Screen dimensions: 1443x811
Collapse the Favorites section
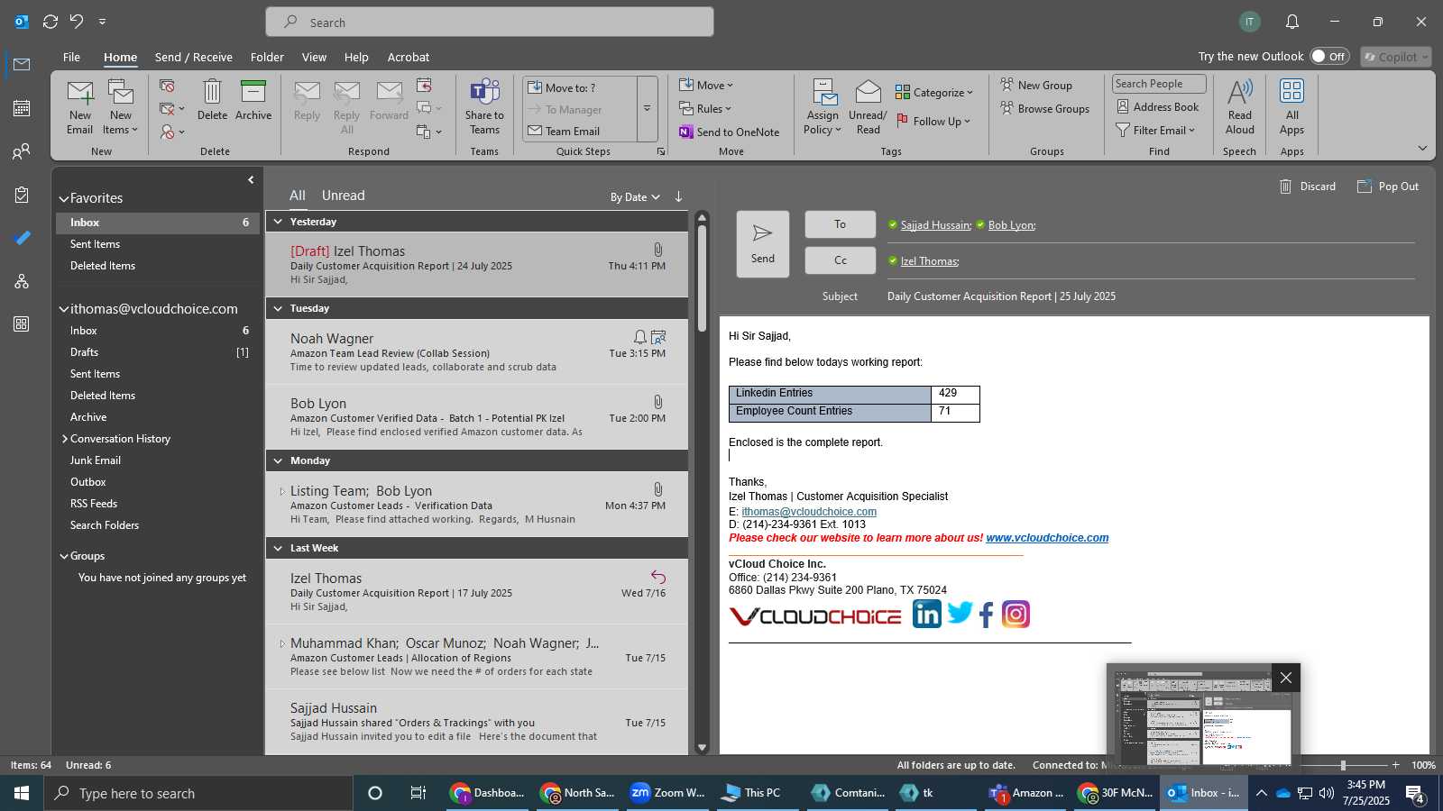pyautogui.click(x=64, y=199)
